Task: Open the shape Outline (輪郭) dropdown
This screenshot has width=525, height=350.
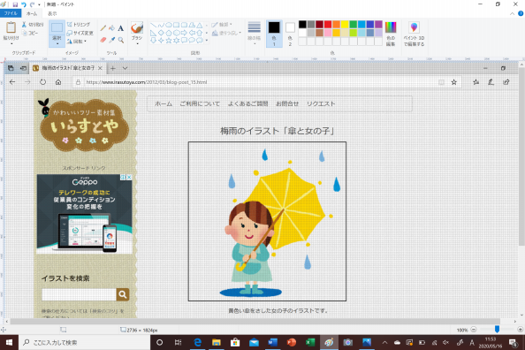Action: click(222, 25)
